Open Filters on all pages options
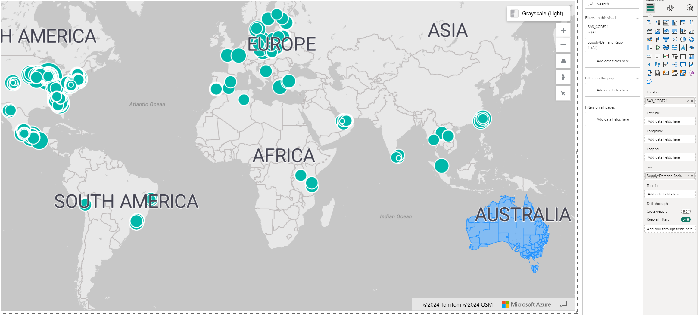Image resolution: width=698 pixels, height=315 pixels. 637,108
